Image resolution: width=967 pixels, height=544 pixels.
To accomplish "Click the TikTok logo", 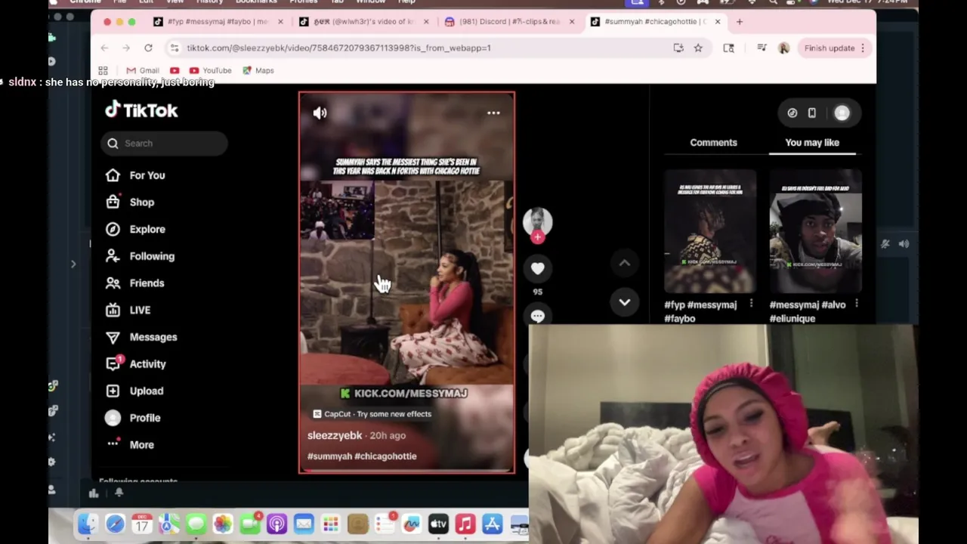I will 141,110.
